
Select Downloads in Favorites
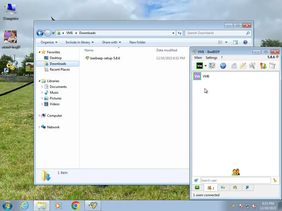click(x=58, y=64)
